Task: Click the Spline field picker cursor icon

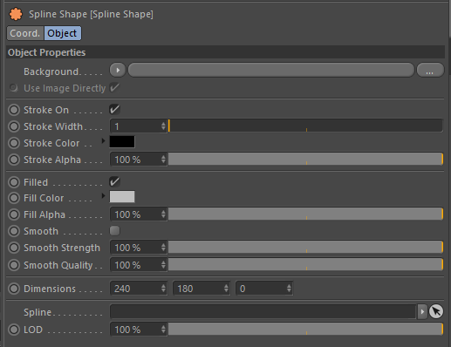Action: (x=436, y=311)
